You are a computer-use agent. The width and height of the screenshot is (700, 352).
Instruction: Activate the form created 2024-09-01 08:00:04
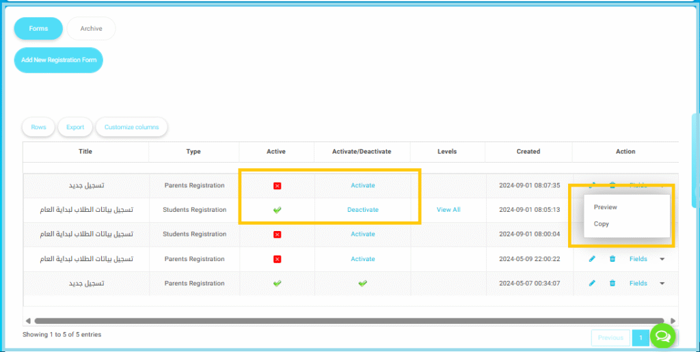click(x=362, y=234)
